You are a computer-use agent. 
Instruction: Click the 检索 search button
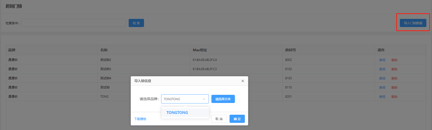click(136, 23)
